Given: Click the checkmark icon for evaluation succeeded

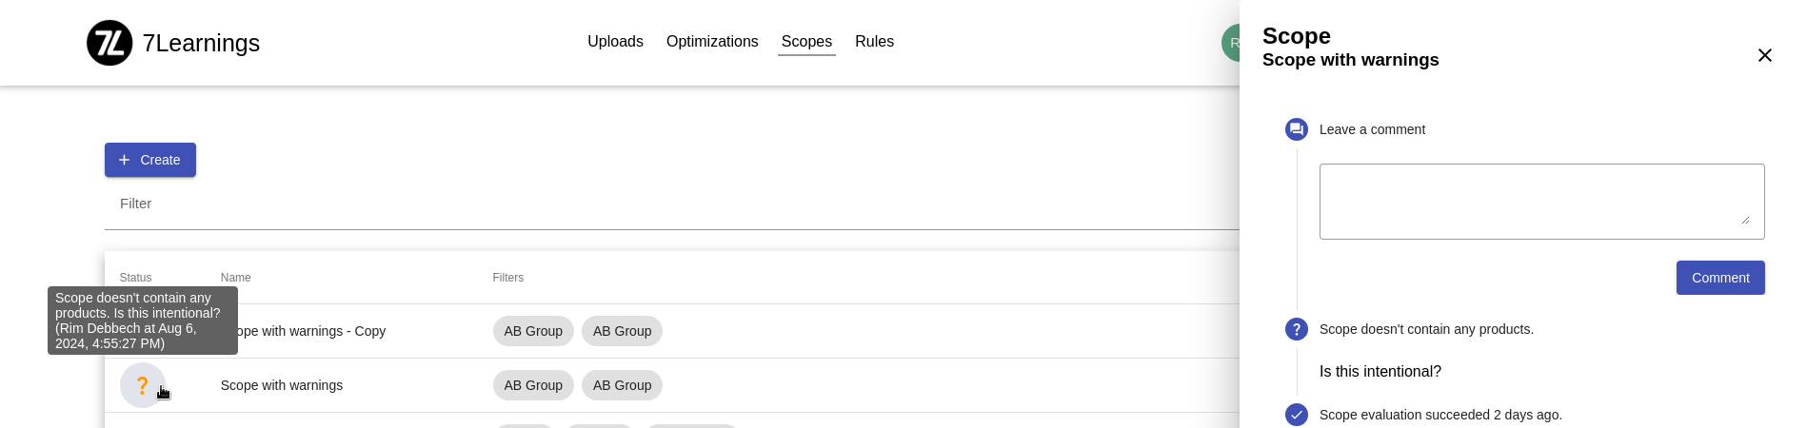Looking at the screenshot, I should tap(1297, 415).
